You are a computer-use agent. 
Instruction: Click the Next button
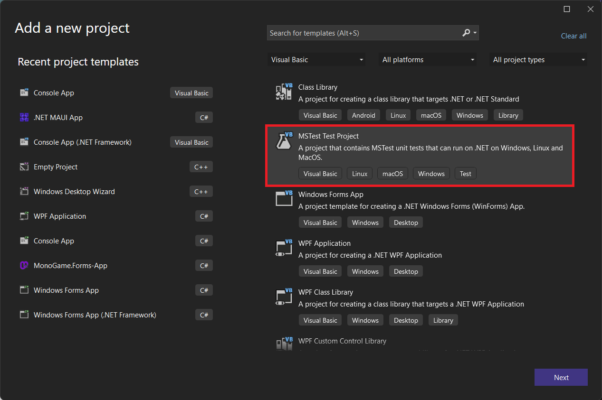(561, 377)
